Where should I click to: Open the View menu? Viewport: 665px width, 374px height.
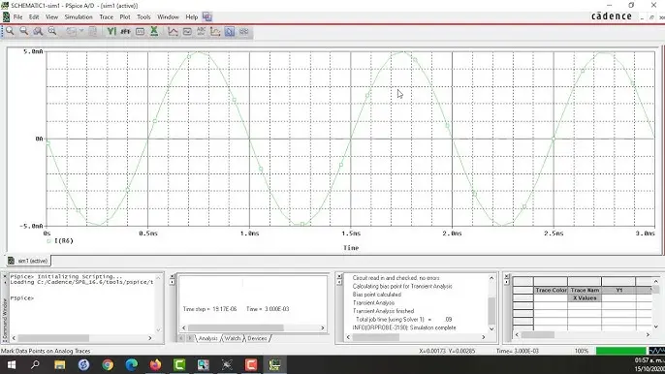tap(51, 17)
